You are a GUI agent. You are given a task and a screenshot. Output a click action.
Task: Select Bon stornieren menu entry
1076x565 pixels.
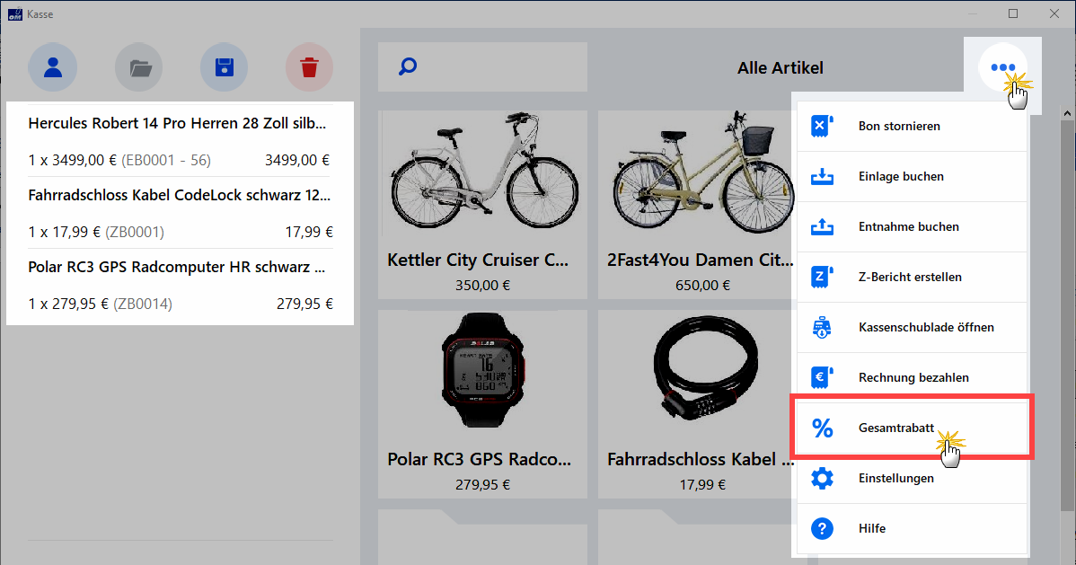912,127
